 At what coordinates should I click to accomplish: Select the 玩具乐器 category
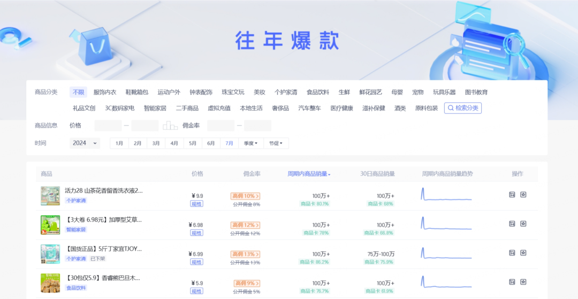[444, 92]
